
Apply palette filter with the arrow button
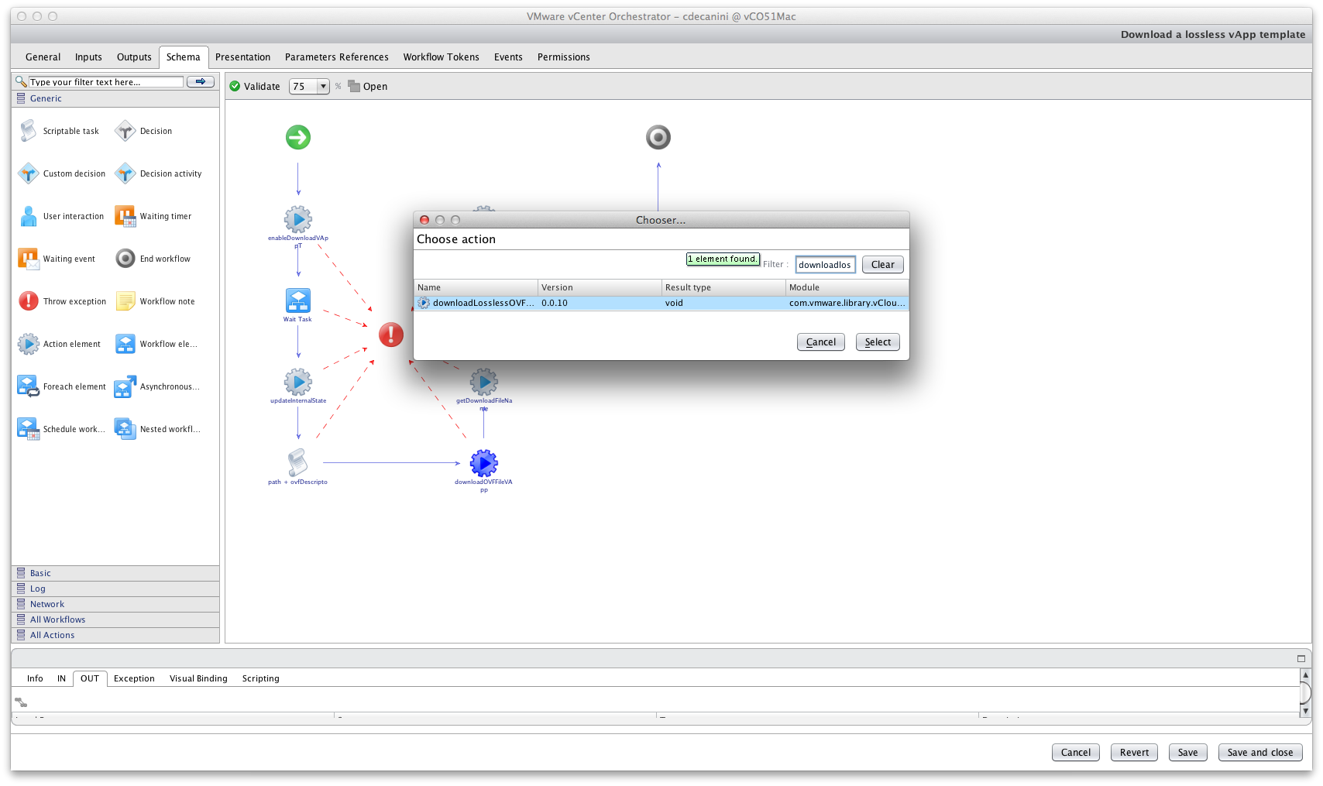201,81
